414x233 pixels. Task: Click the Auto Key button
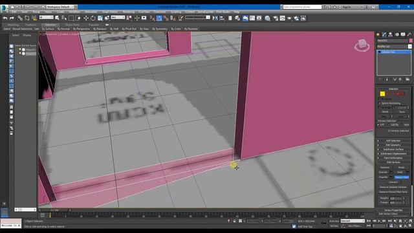pyautogui.click(x=334, y=221)
